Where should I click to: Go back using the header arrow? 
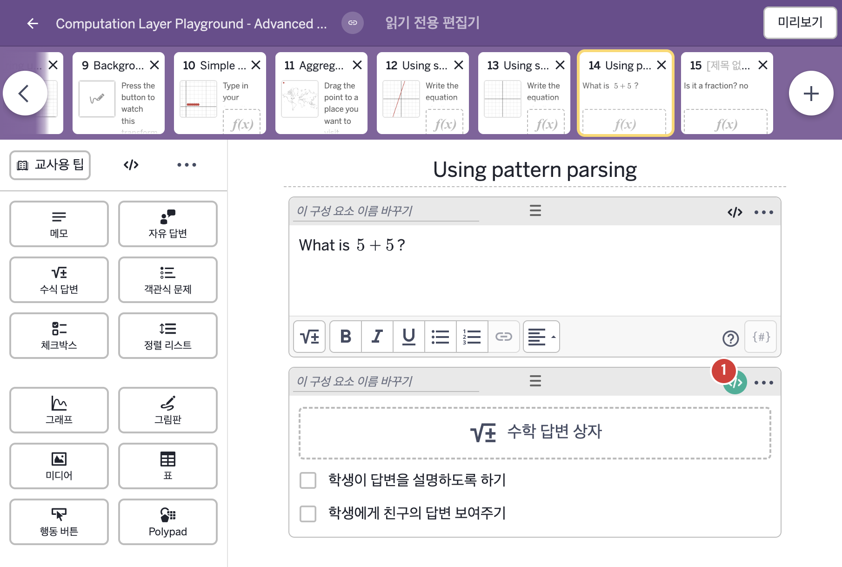(x=33, y=23)
